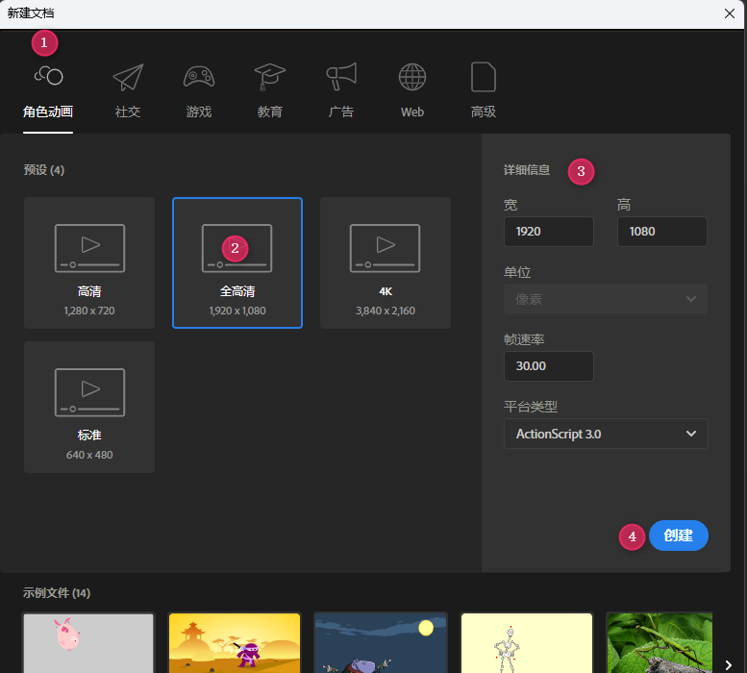Select the 全高清 1,920 x 1,080 preset

point(237,262)
